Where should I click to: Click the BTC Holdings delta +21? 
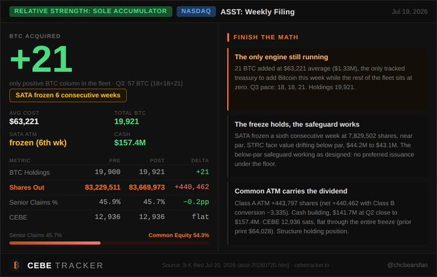click(x=202, y=172)
